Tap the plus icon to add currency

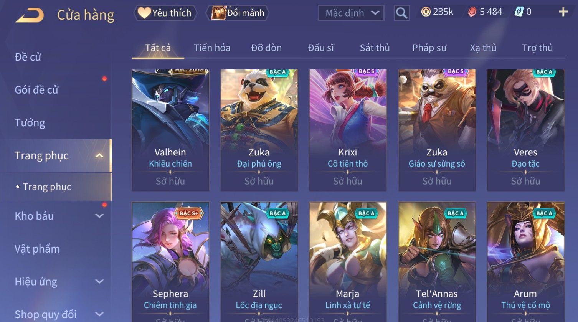tap(563, 12)
